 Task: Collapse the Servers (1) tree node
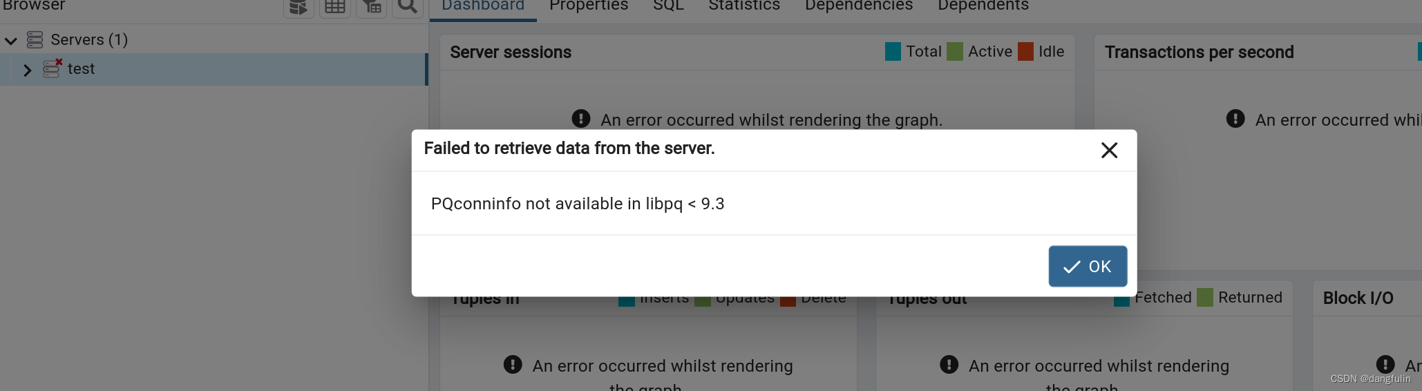10,41
